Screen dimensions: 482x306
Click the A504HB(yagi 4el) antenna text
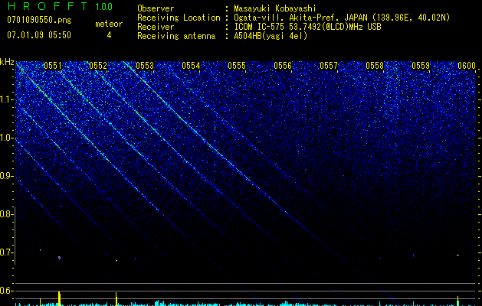271,36
